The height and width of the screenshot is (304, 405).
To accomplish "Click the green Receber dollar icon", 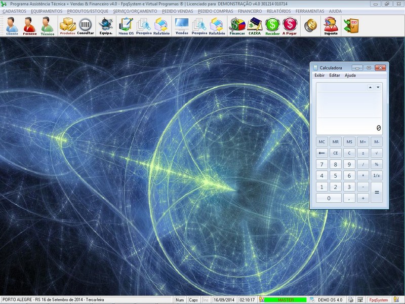I will coord(272,26).
